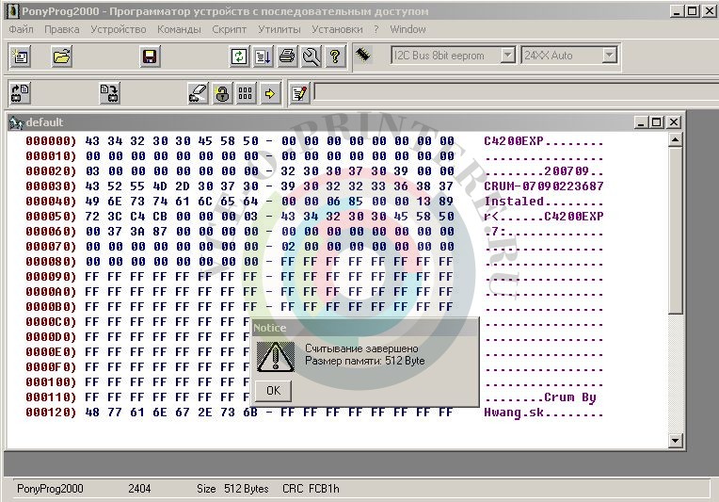Viewport: 719px width, 502px height.
Task: Open the Команды menu
Action: 179,29
